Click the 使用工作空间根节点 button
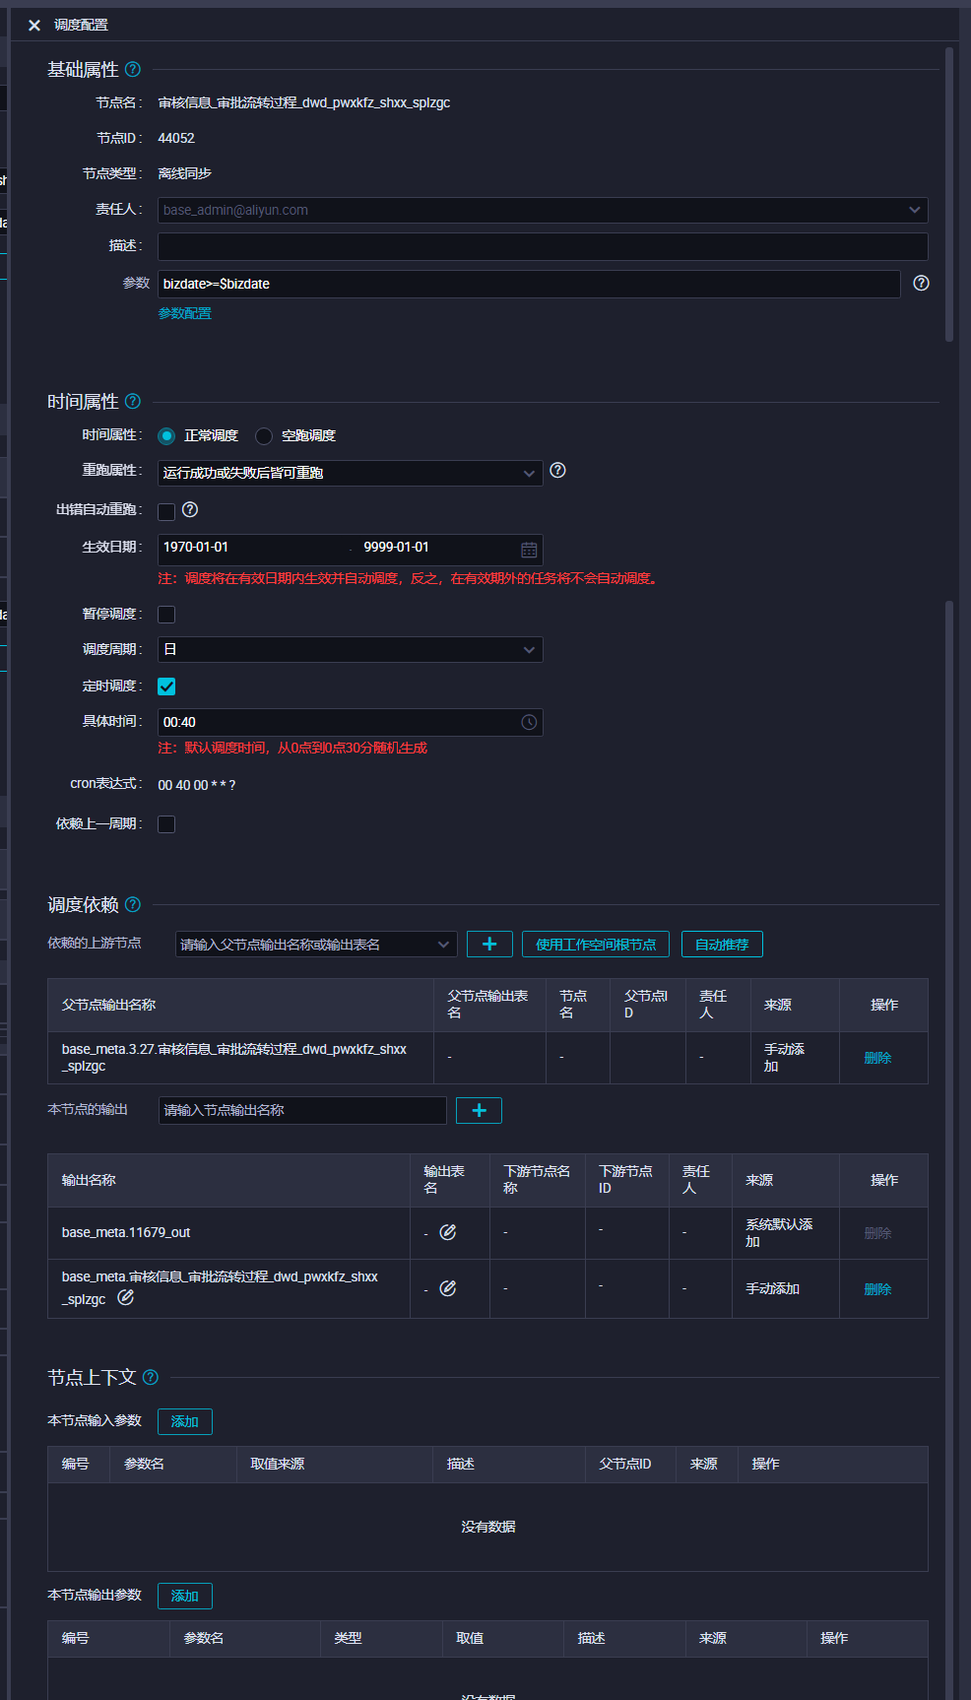971x1700 pixels. tap(596, 945)
